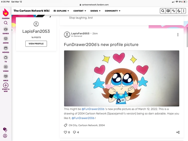
Task: Toggle dark mode with the moon icon
Action: [179, 11]
